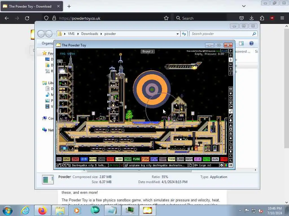Expand the Explorer address bar dropdown arrow
Viewport: 289px width, 216px height.
point(178,34)
